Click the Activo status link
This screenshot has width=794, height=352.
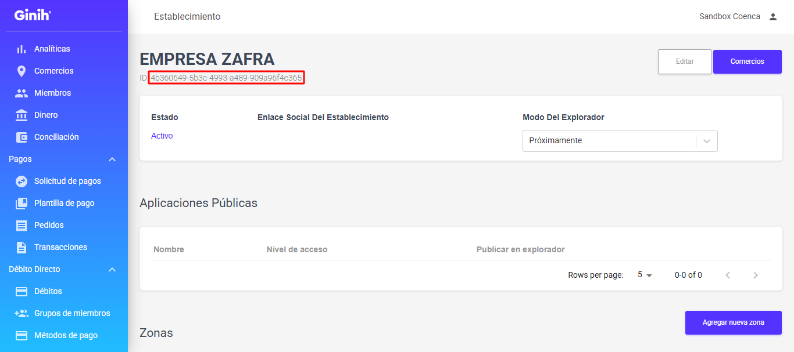pyautogui.click(x=162, y=136)
